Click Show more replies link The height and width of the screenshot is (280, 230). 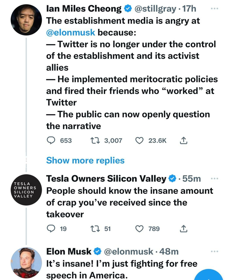pos(85,160)
